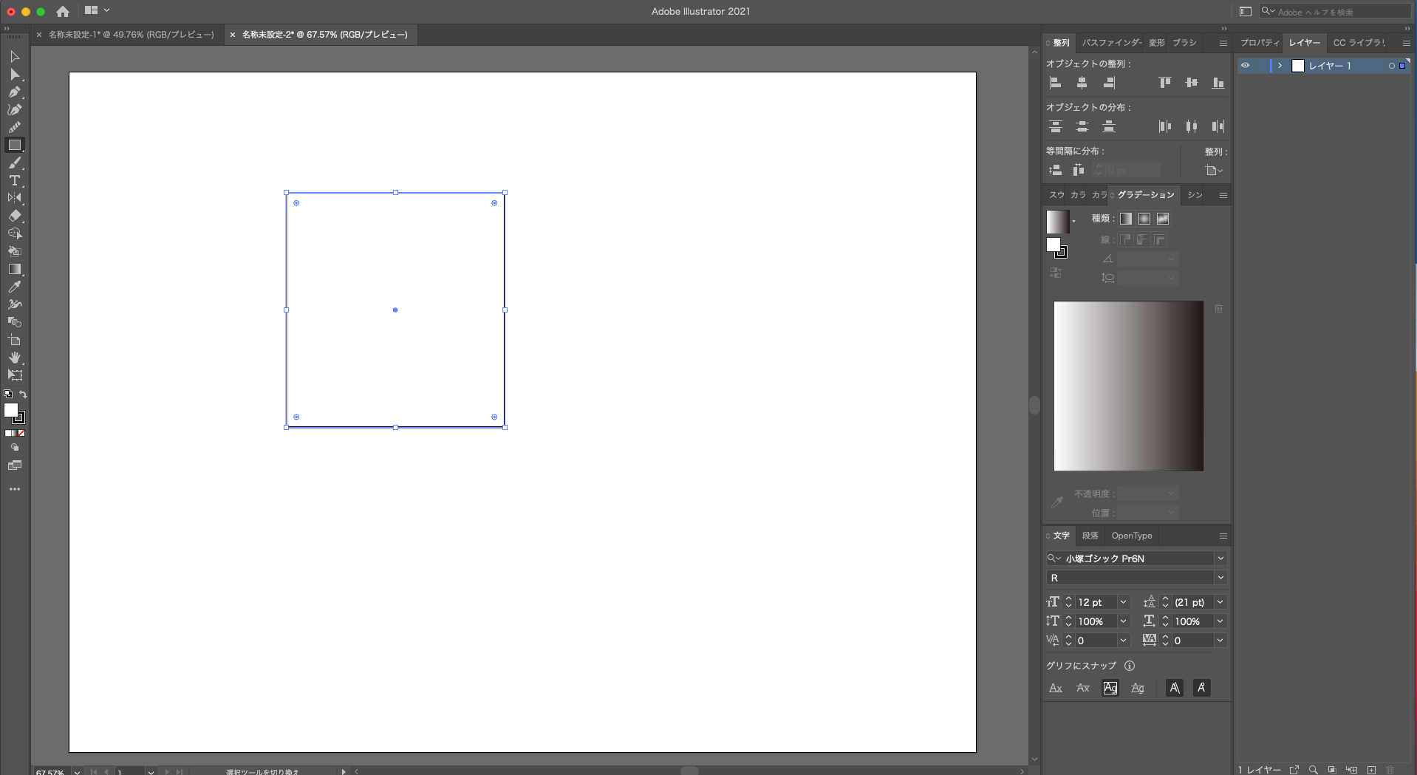Open Align panel hamburger menu
Screen dimensions: 1417x775
1223,43
